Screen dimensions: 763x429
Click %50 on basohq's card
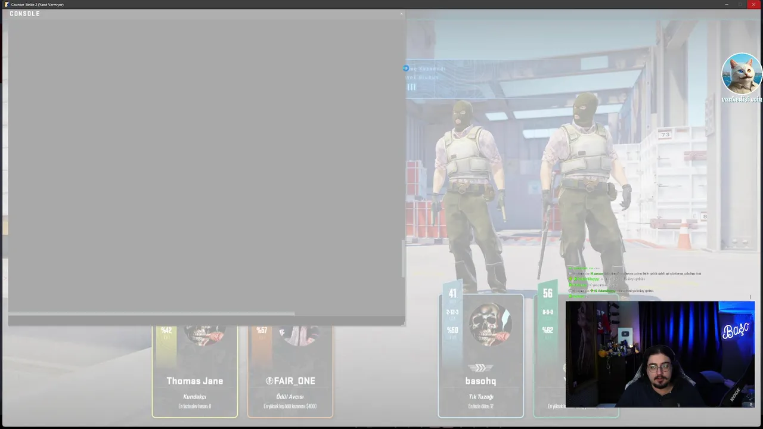452,330
